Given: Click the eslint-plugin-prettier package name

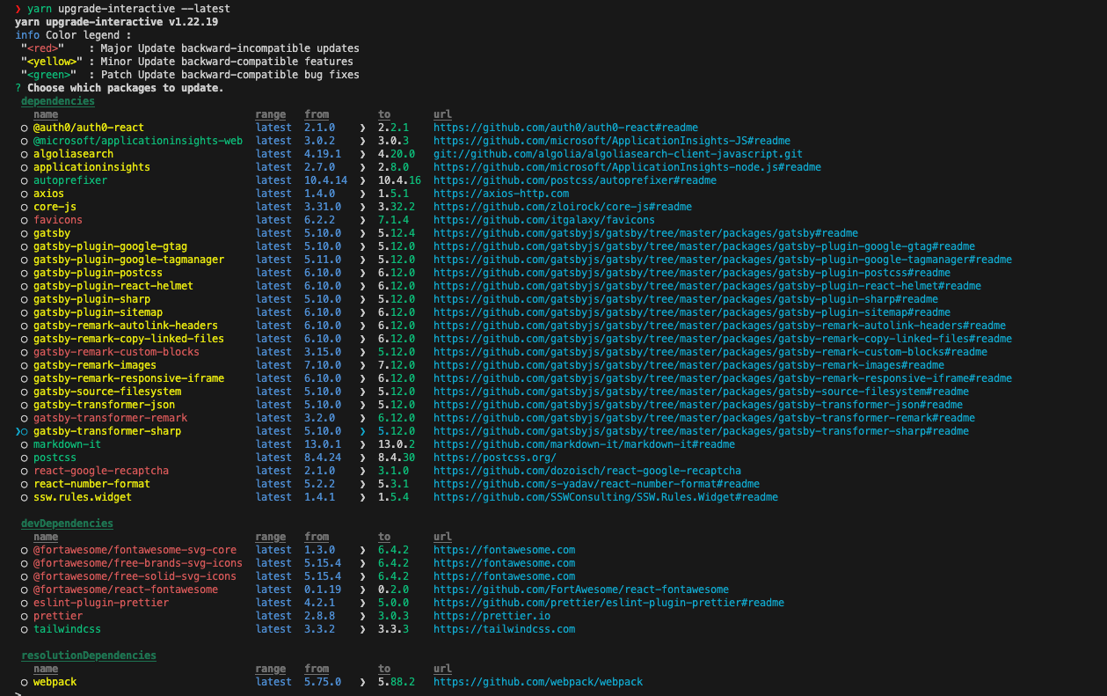Looking at the screenshot, I should point(101,603).
